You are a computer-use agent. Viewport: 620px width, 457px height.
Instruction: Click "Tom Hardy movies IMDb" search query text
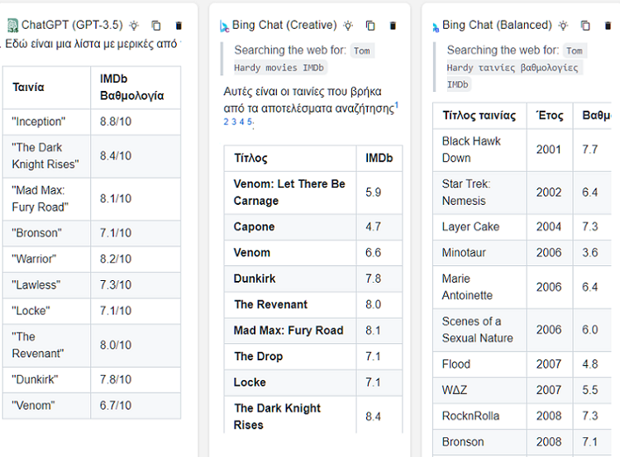303,60
